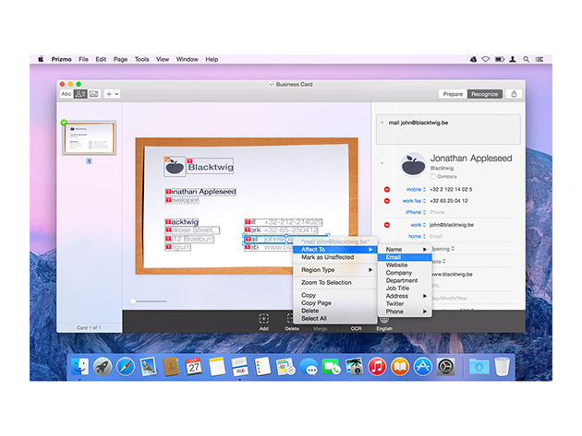Screen dimensions: 582x436
Task: Open the work fax label popup
Action: click(414, 201)
